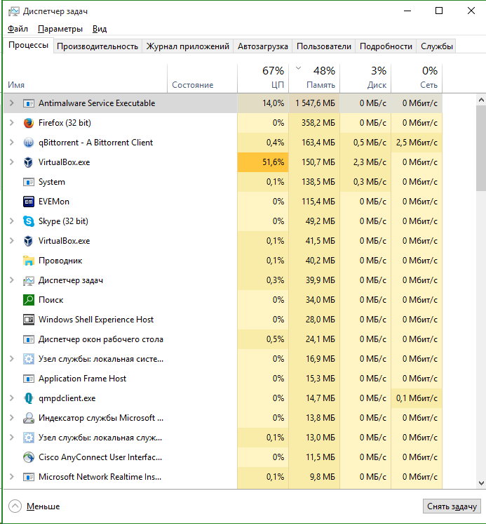The width and height of the screenshot is (486, 524).
Task: Expand the Диспетчер задач process group
Action: 12,280
